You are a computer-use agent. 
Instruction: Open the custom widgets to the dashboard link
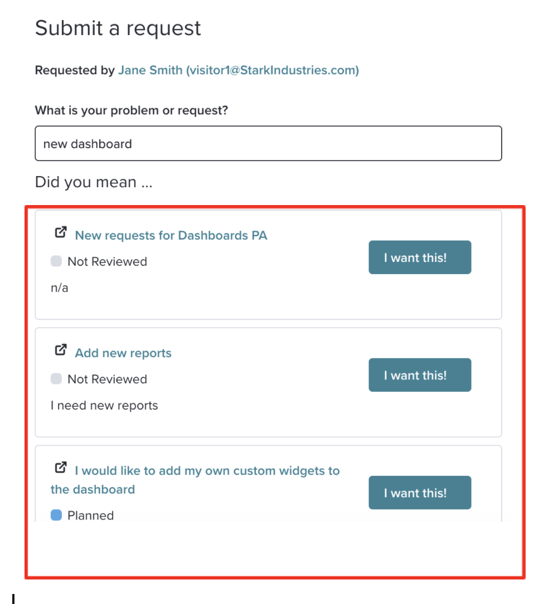click(x=195, y=480)
